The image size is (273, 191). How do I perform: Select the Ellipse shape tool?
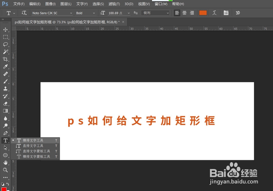click(x=5, y=155)
